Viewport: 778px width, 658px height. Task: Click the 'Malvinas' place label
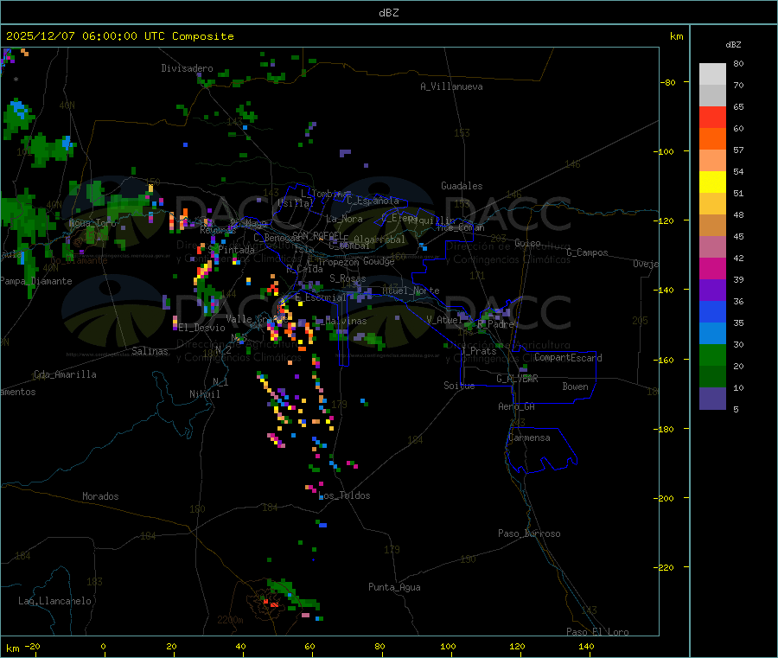347,321
